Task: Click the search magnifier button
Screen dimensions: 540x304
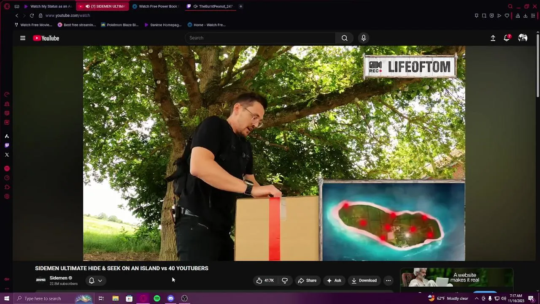Action: click(x=345, y=38)
